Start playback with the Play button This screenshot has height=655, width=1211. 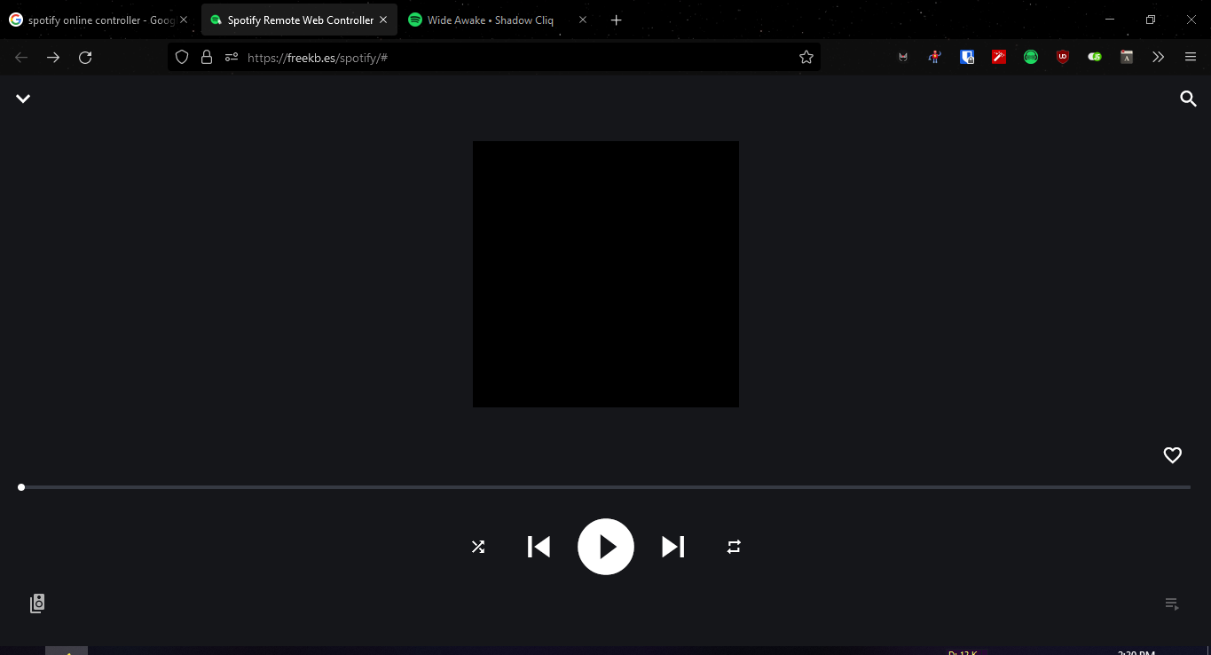pyautogui.click(x=606, y=547)
